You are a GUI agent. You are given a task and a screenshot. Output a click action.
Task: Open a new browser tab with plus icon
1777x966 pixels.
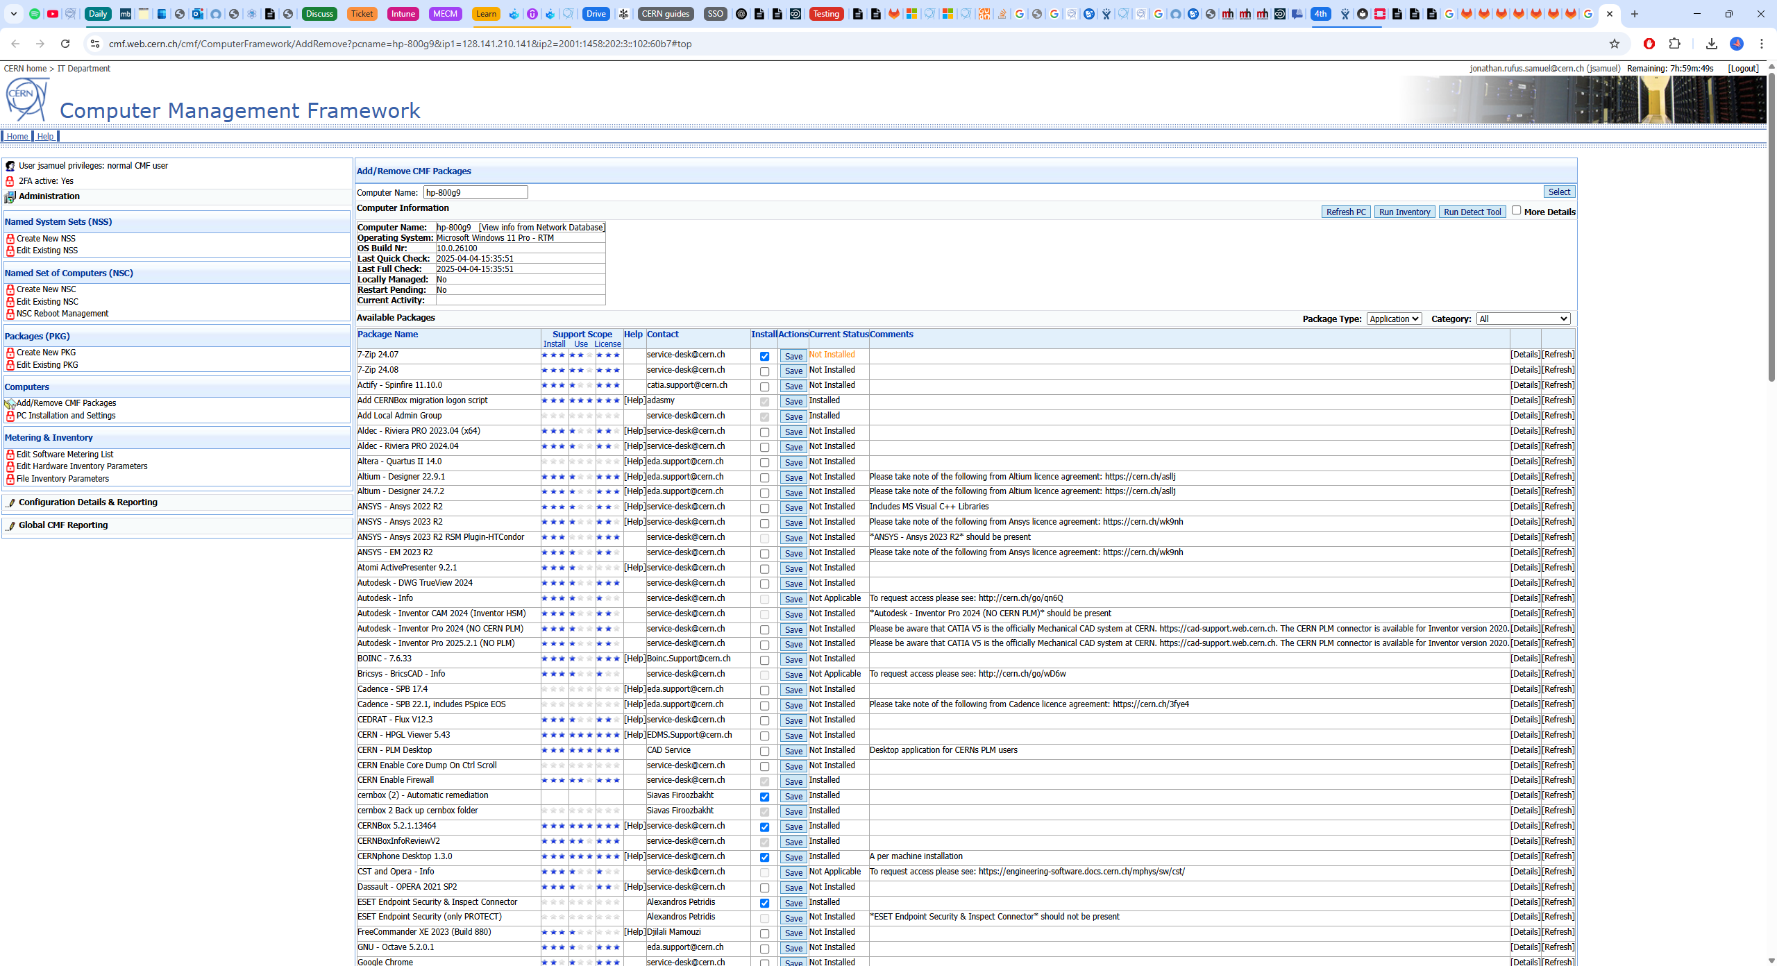pyautogui.click(x=1635, y=14)
